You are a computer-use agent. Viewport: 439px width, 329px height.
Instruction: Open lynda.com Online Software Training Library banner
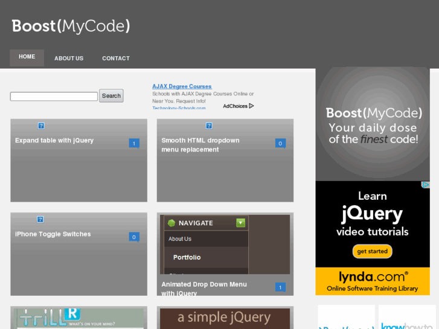pos(373,281)
